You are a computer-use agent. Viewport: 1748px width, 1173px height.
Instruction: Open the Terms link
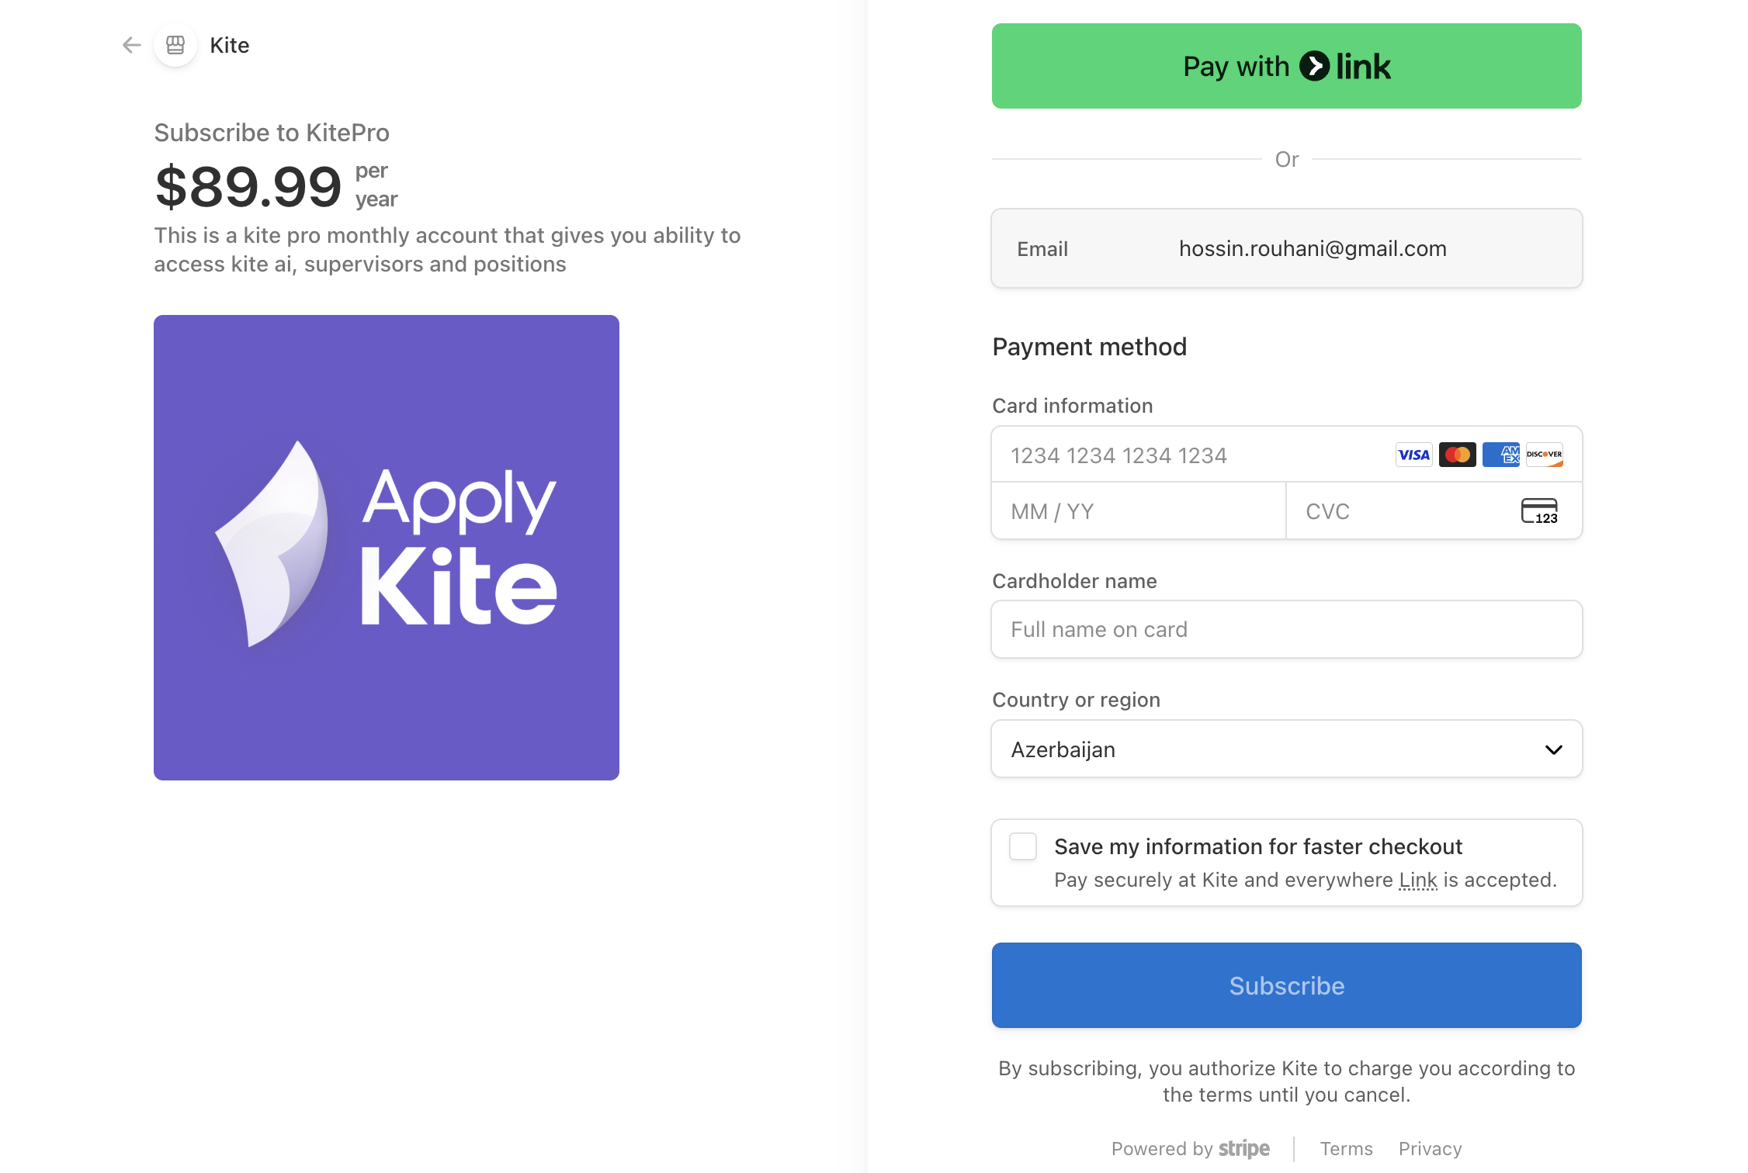[x=1346, y=1149]
